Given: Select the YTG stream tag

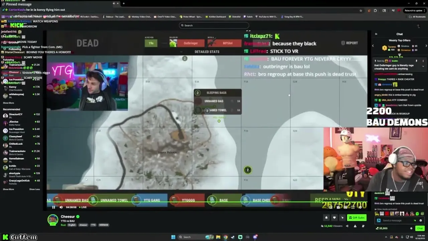Looking at the screenshot, I should [x=93, y=225].
